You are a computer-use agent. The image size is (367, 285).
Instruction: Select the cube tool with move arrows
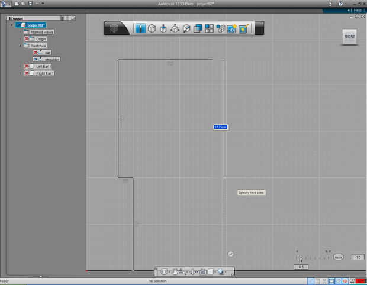pyautogui.click(x=175, y=28)
